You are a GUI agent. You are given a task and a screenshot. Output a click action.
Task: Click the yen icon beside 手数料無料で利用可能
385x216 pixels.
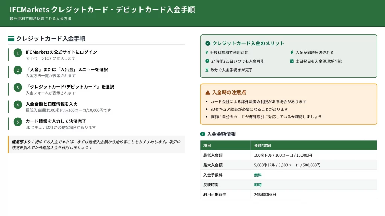pyautogui.click(x=207, y=52)
